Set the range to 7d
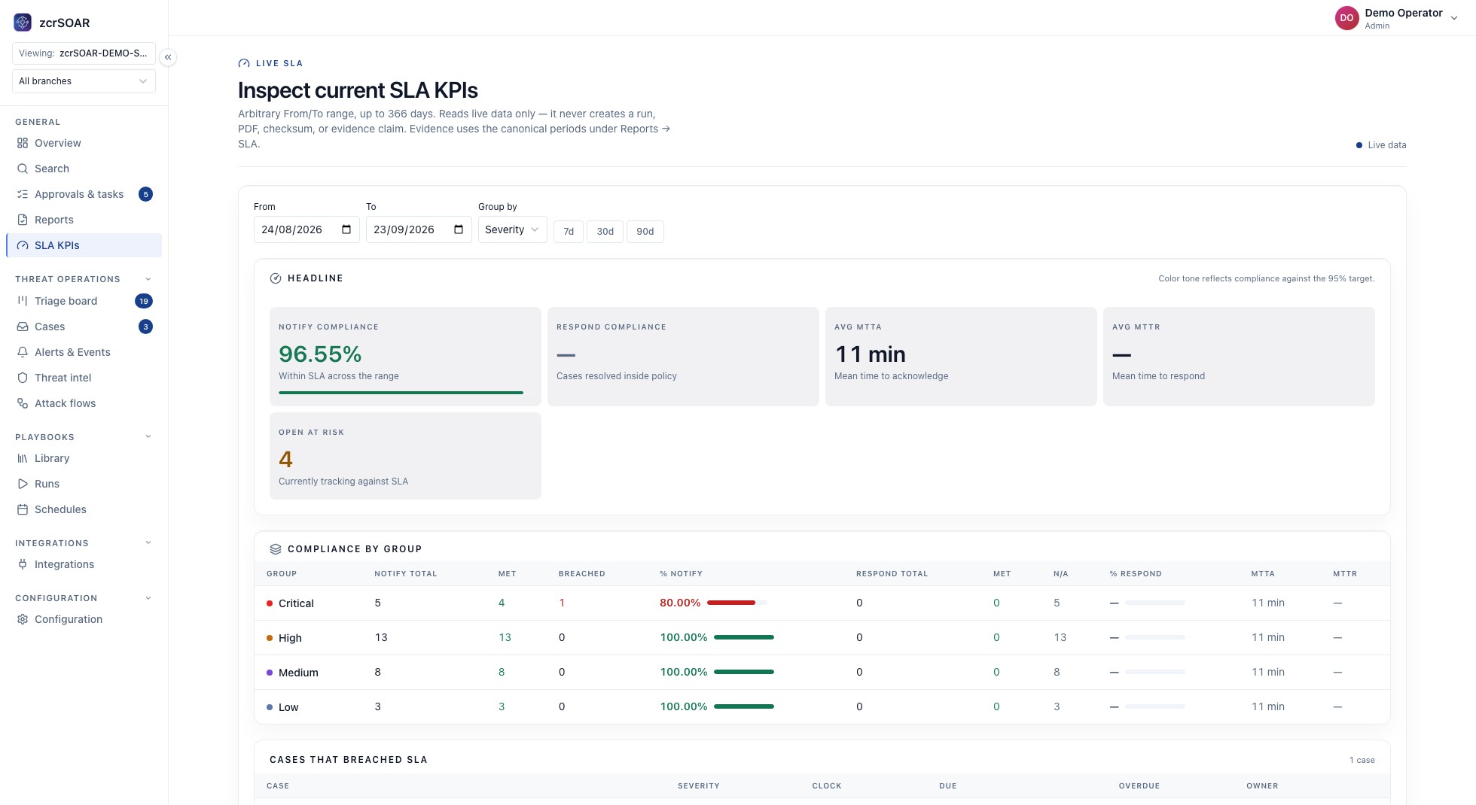Screen dimensions: 1476x805 569,232
